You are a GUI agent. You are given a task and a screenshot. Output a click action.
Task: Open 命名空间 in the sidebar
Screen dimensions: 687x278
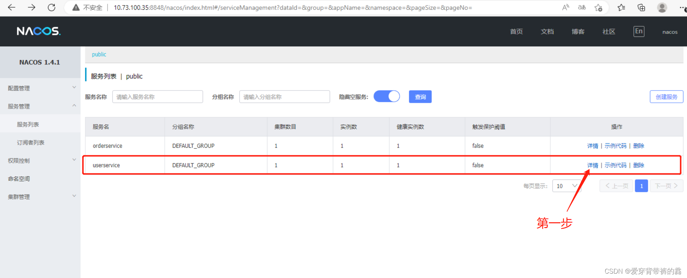click(x=19, y=178)
